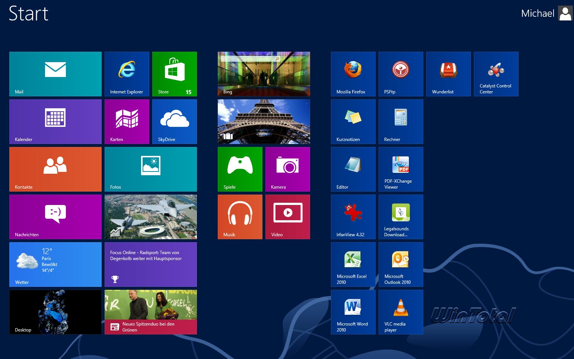Open the Spiele games tile
This screenshot has height=359, width=574.
(240, 169)
